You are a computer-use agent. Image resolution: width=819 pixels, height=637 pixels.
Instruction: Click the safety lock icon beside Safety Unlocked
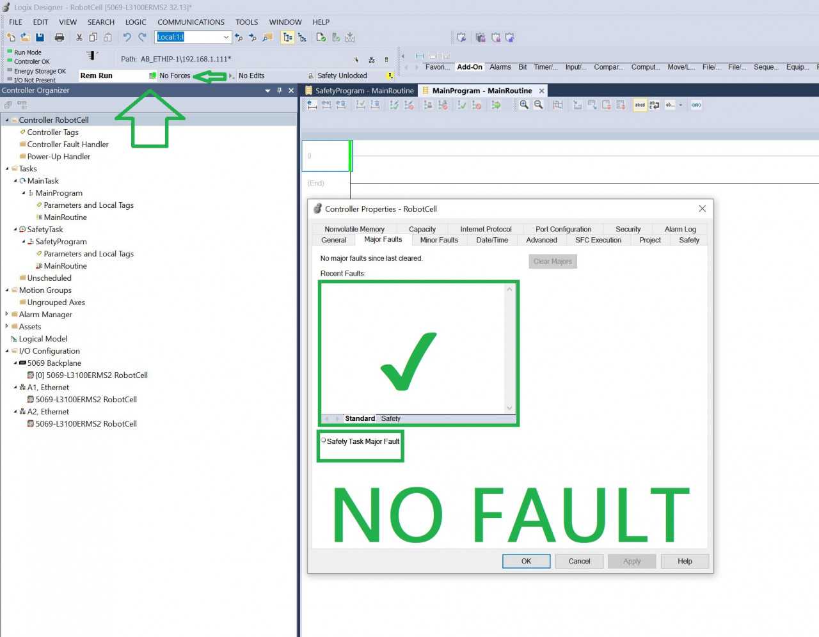390,75
